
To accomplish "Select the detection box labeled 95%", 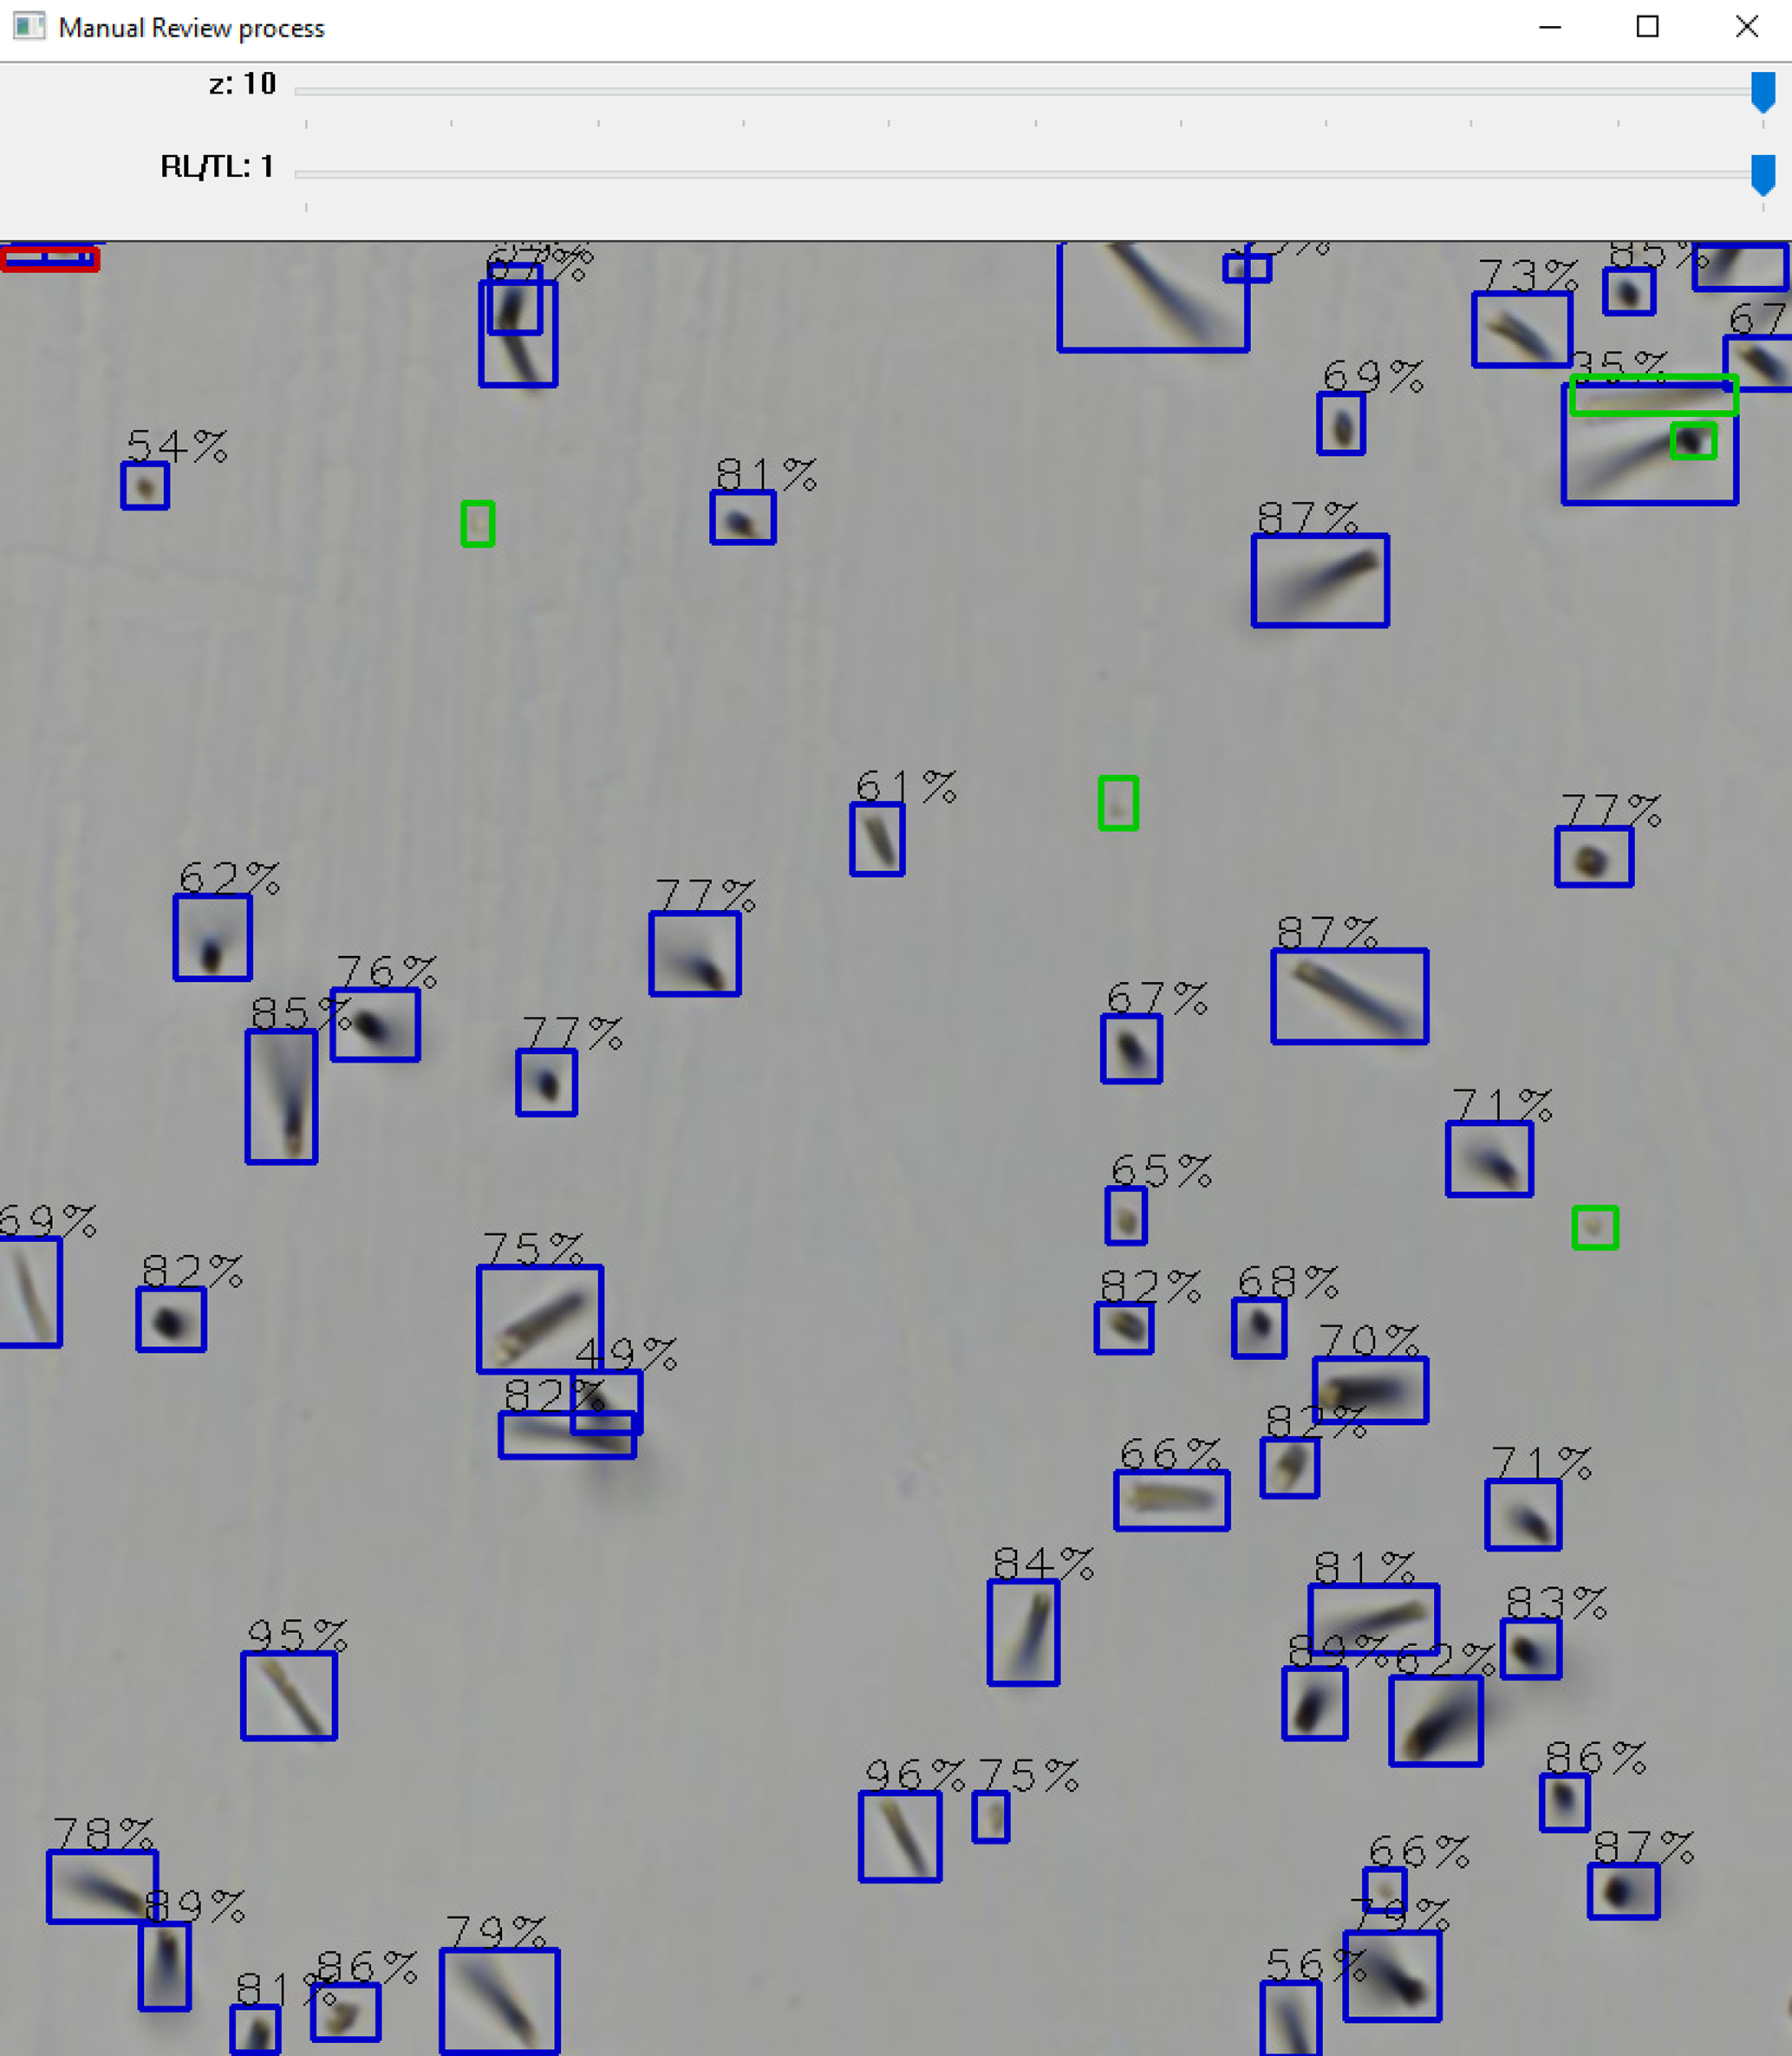I will pyautogui.click(x=289, y=1696).
